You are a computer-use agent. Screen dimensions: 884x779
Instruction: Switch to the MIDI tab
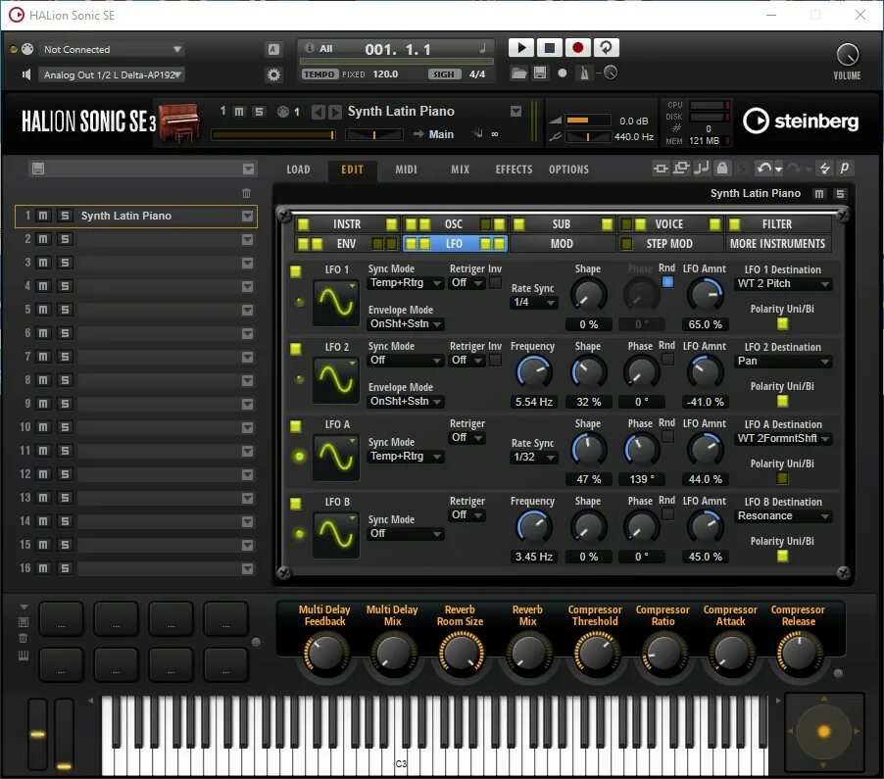pyautogui.click(x=406, y=170)
